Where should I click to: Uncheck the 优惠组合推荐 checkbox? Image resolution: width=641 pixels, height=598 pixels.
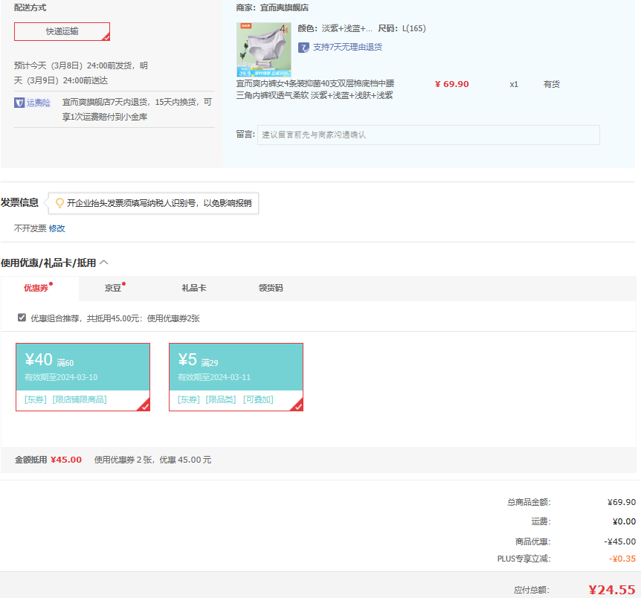coord(22,318)
